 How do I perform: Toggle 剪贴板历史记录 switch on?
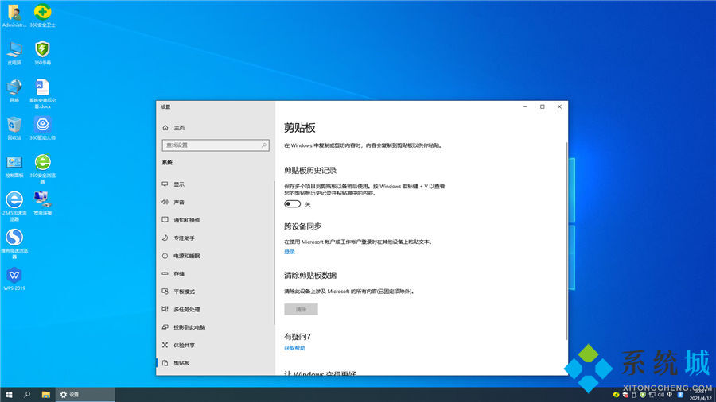tap(292, 203)
